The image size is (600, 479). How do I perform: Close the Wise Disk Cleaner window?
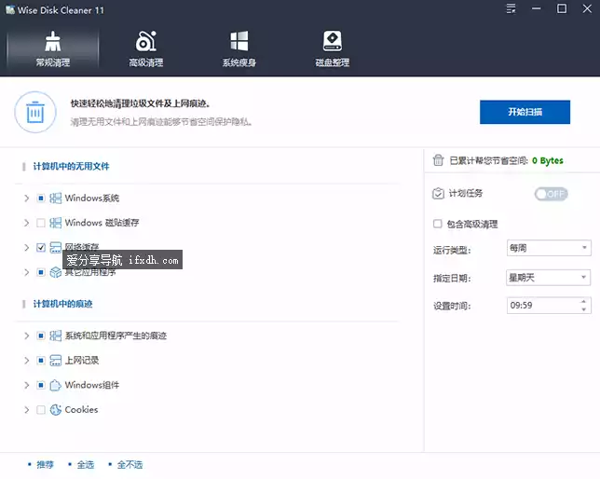[x=587, y=8]
